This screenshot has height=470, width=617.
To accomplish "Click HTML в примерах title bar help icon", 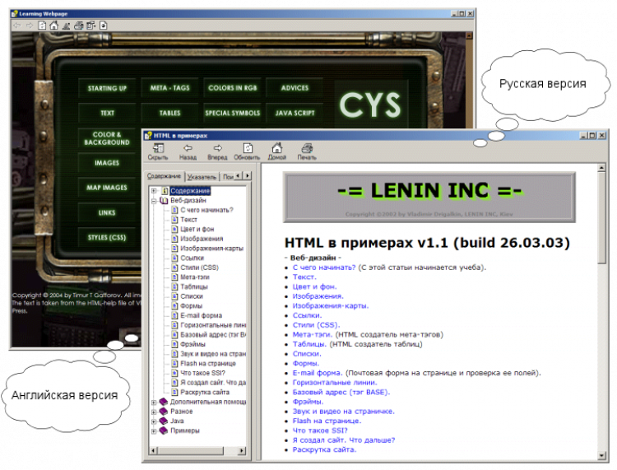I will coord(148,136).
